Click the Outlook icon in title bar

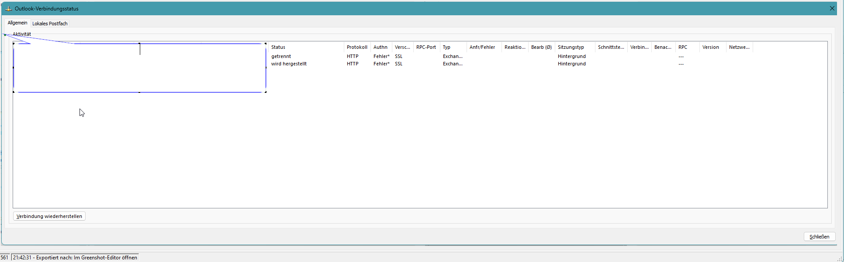coord(8,8)
